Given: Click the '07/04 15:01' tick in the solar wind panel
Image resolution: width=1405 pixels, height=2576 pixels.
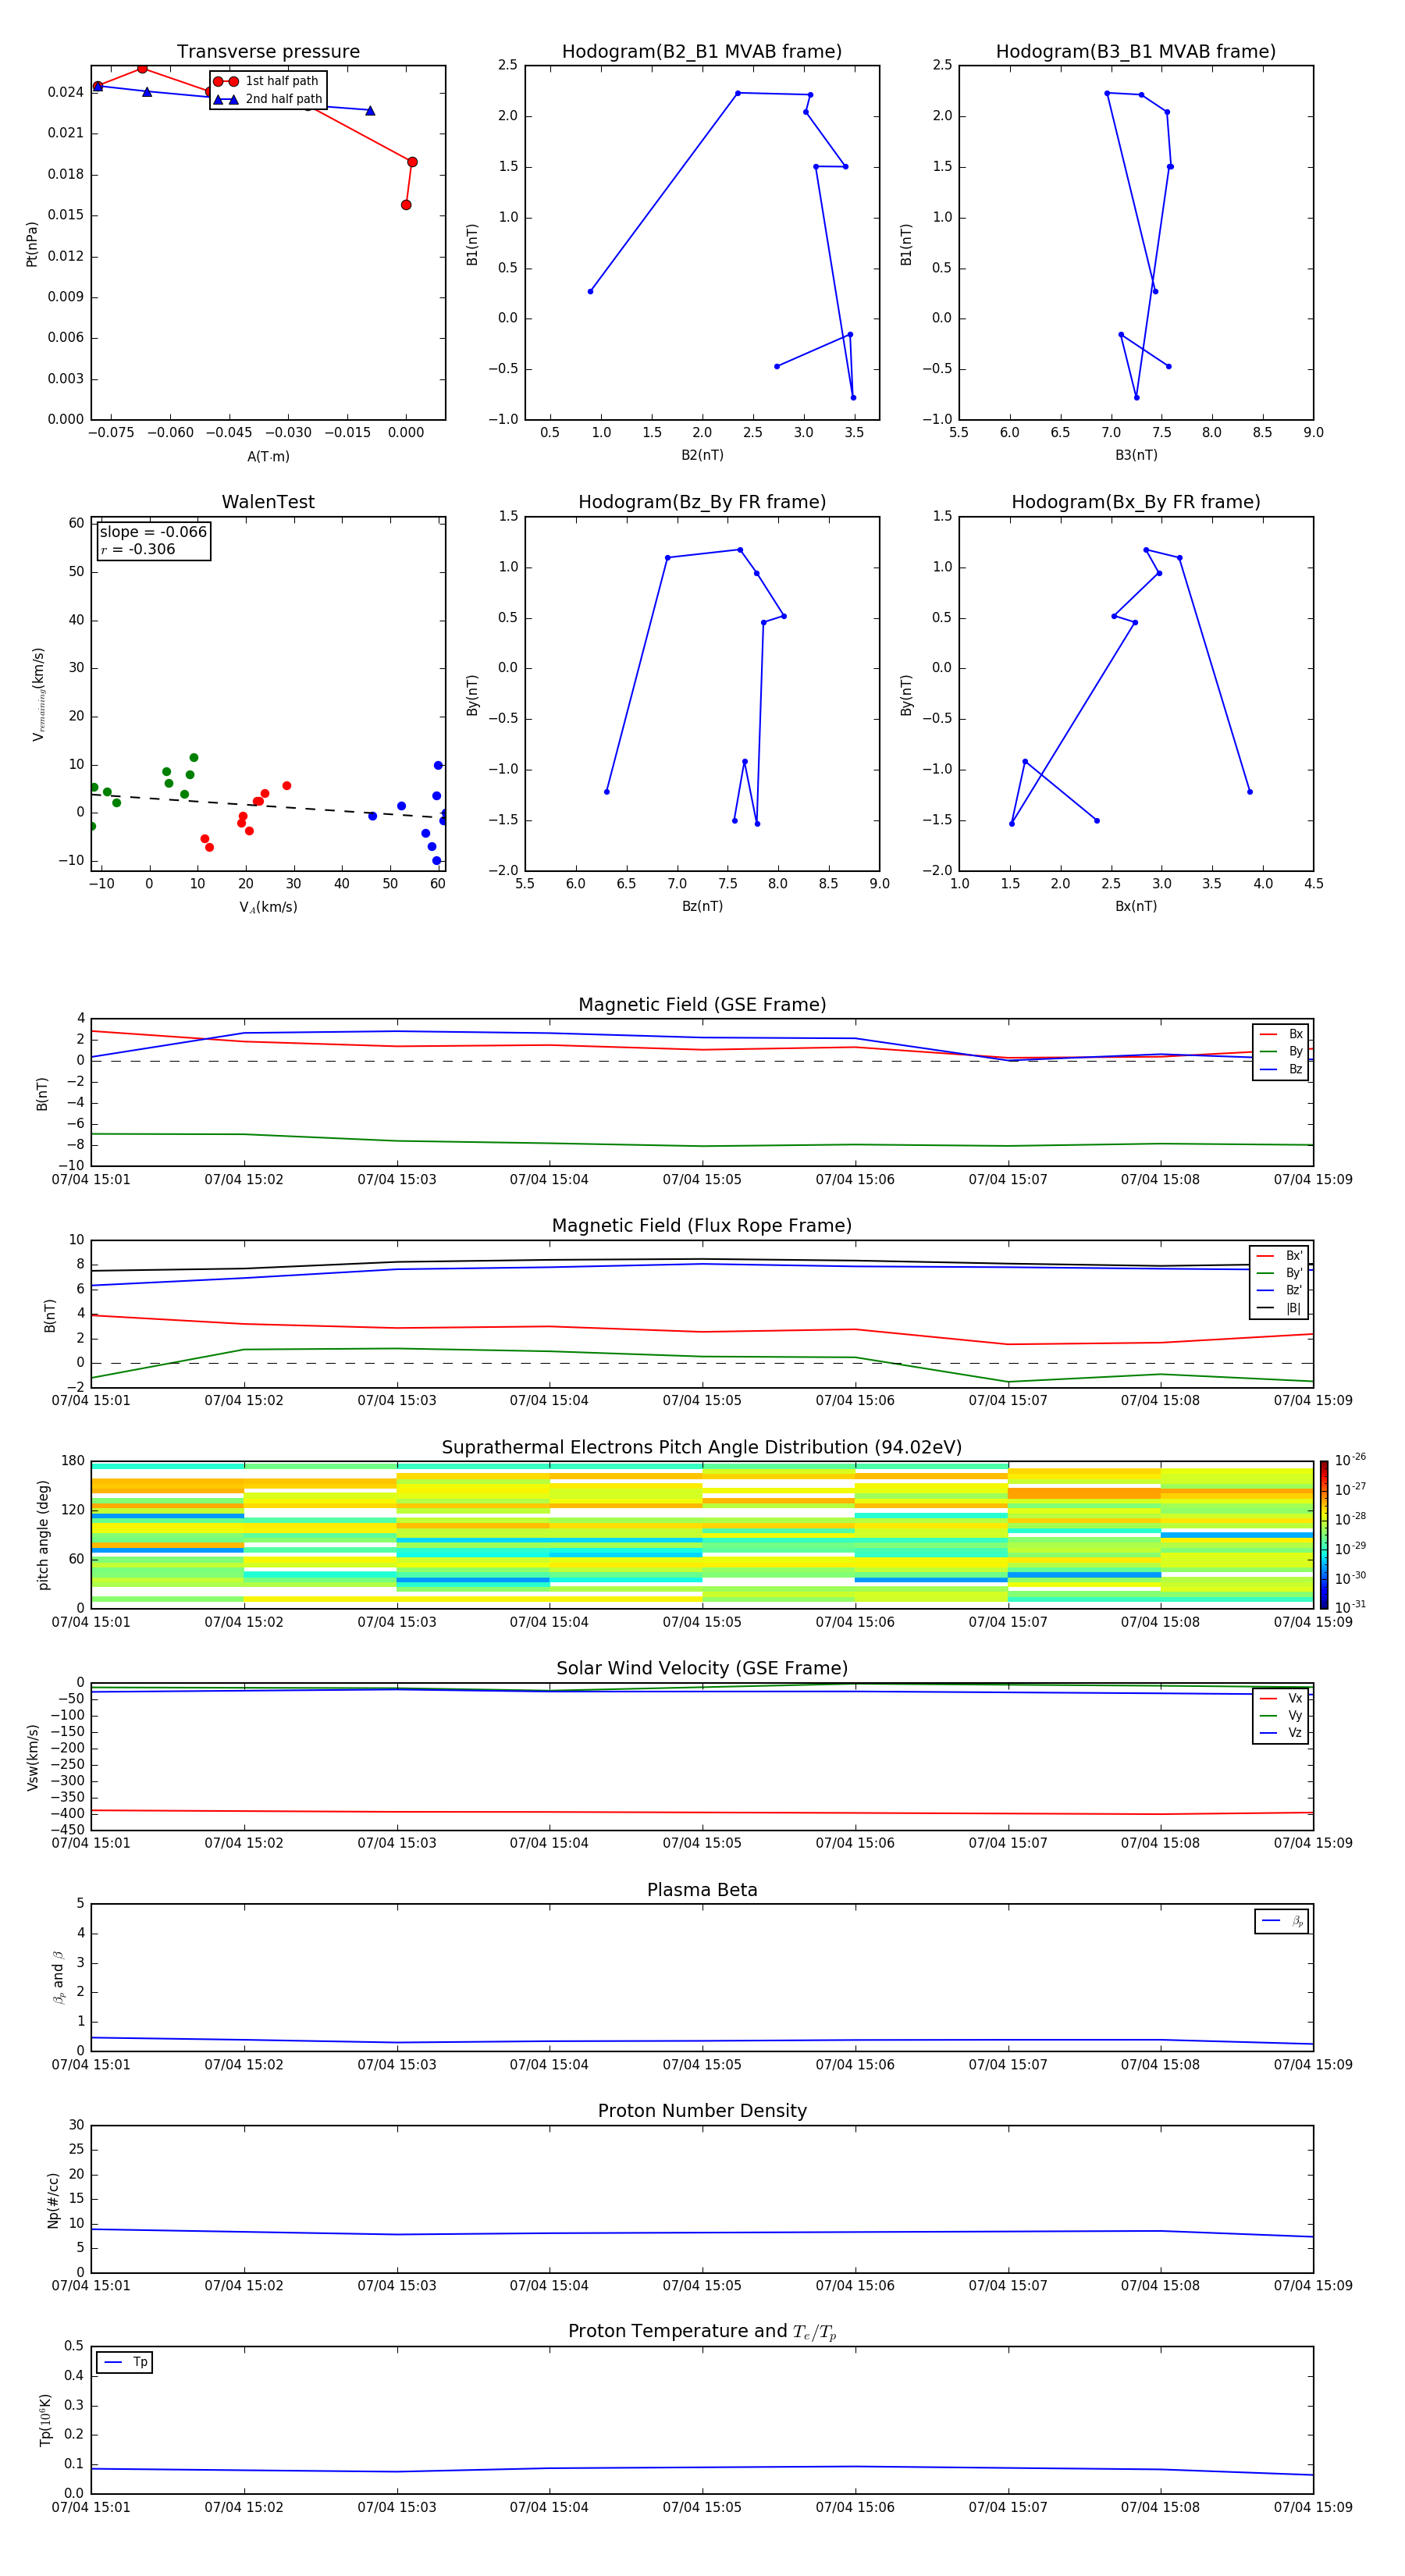Looking at the screenshot, I should (91, 1843).
